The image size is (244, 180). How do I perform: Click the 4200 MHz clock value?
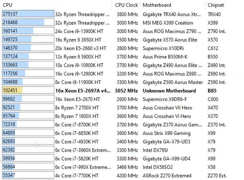tap(126, 176)
